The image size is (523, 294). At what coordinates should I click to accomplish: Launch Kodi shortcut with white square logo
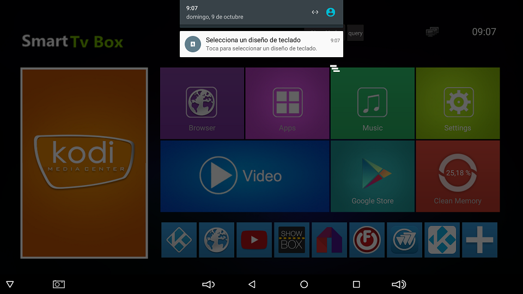point(442,240)
